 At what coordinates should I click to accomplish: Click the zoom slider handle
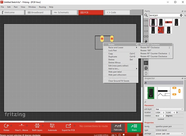124,135
